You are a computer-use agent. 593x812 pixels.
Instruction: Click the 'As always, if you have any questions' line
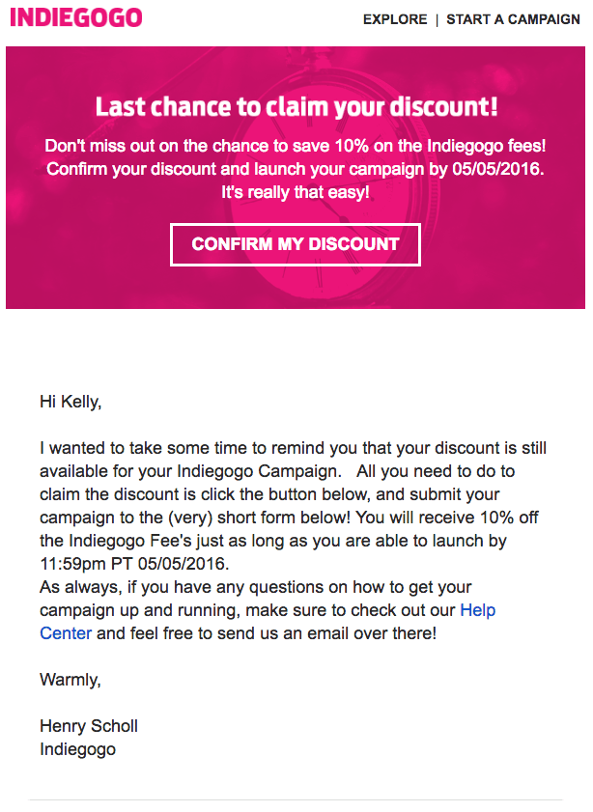click(x=255, y=587)
